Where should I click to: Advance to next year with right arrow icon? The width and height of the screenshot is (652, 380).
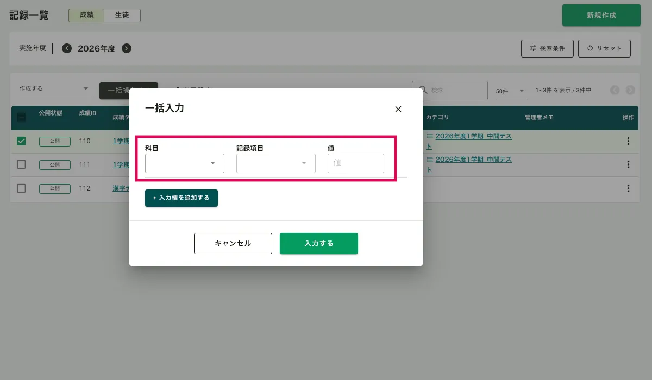[x=127, y=48]
